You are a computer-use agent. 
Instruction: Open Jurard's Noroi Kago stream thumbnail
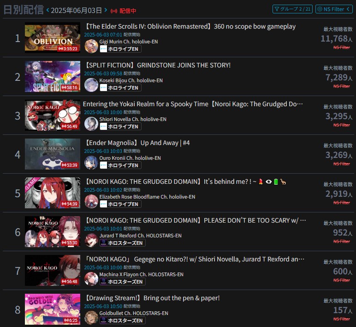[x=53, y=231]
